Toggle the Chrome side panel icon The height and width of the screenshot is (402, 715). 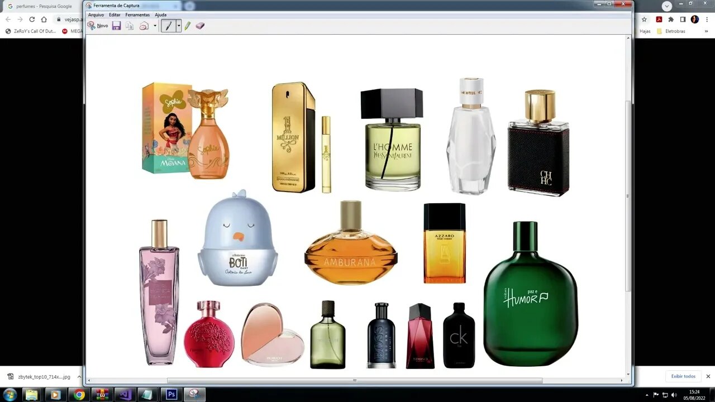(683, 19)
